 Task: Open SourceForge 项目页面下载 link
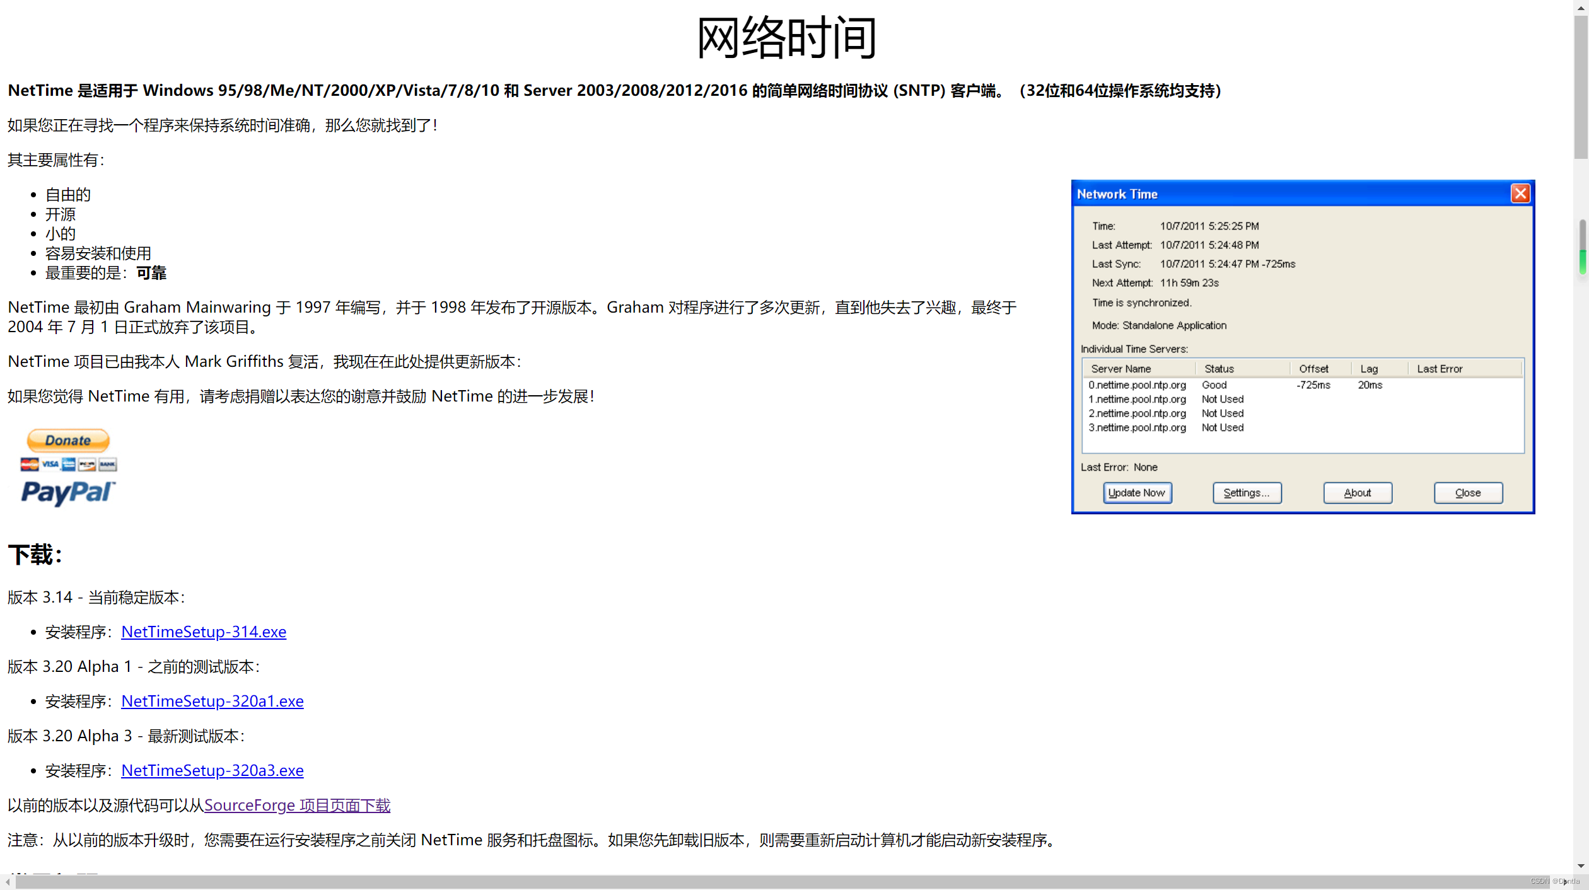[297, 805]
